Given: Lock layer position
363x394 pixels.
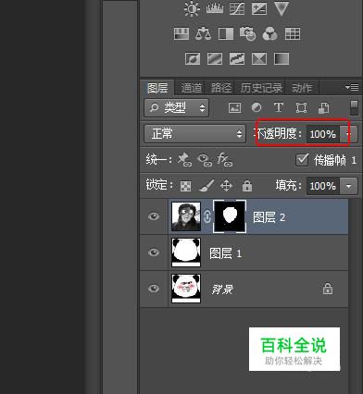Looking at the screenshot, I should click(226, 186).
